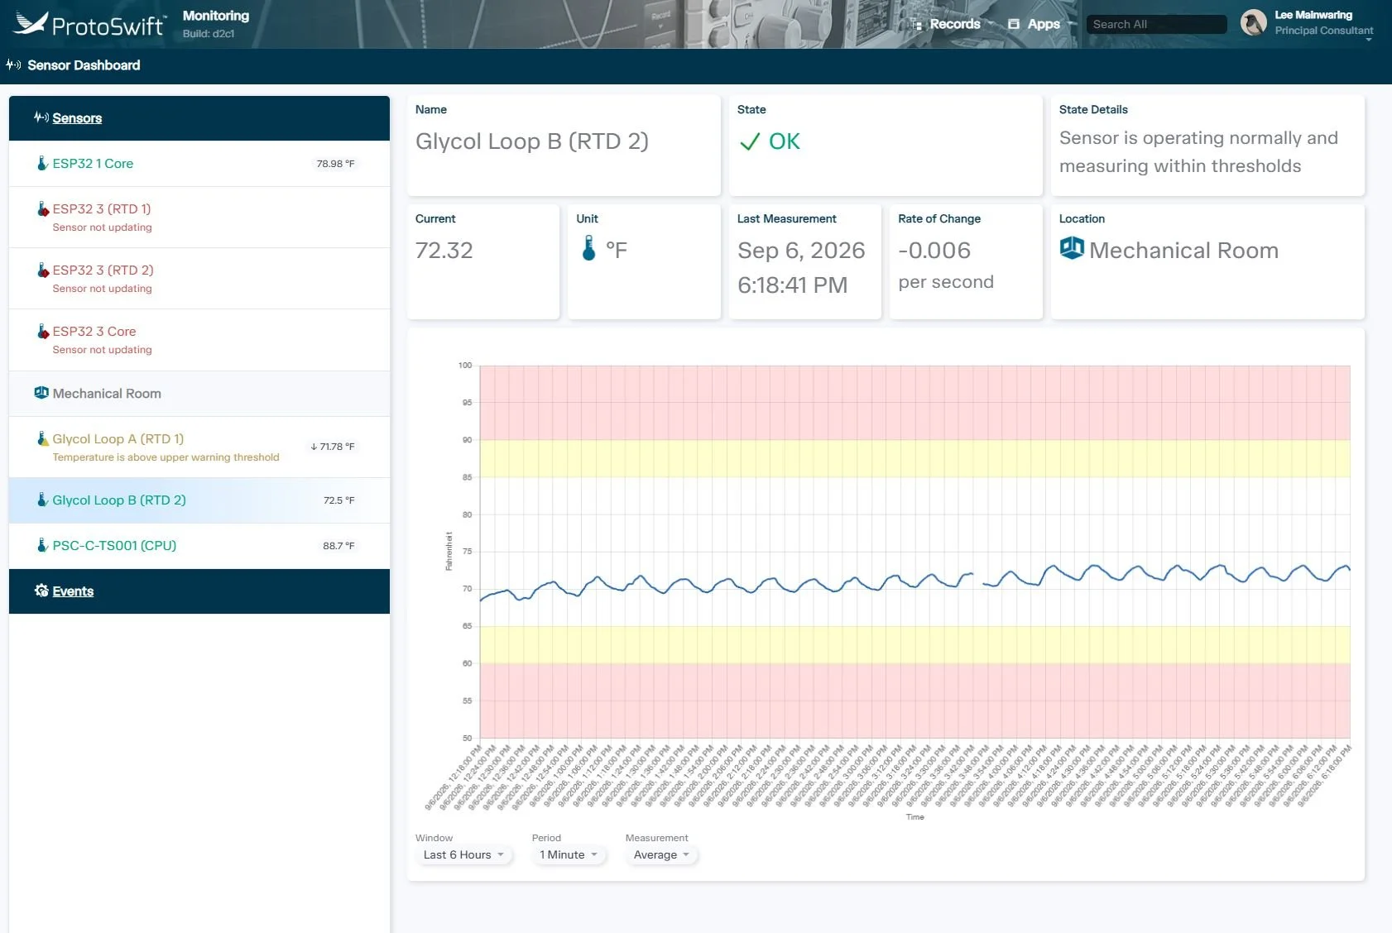
Task: Click the 78.98 °F reading for ESP32 1 Core
Action: point(335,164)
